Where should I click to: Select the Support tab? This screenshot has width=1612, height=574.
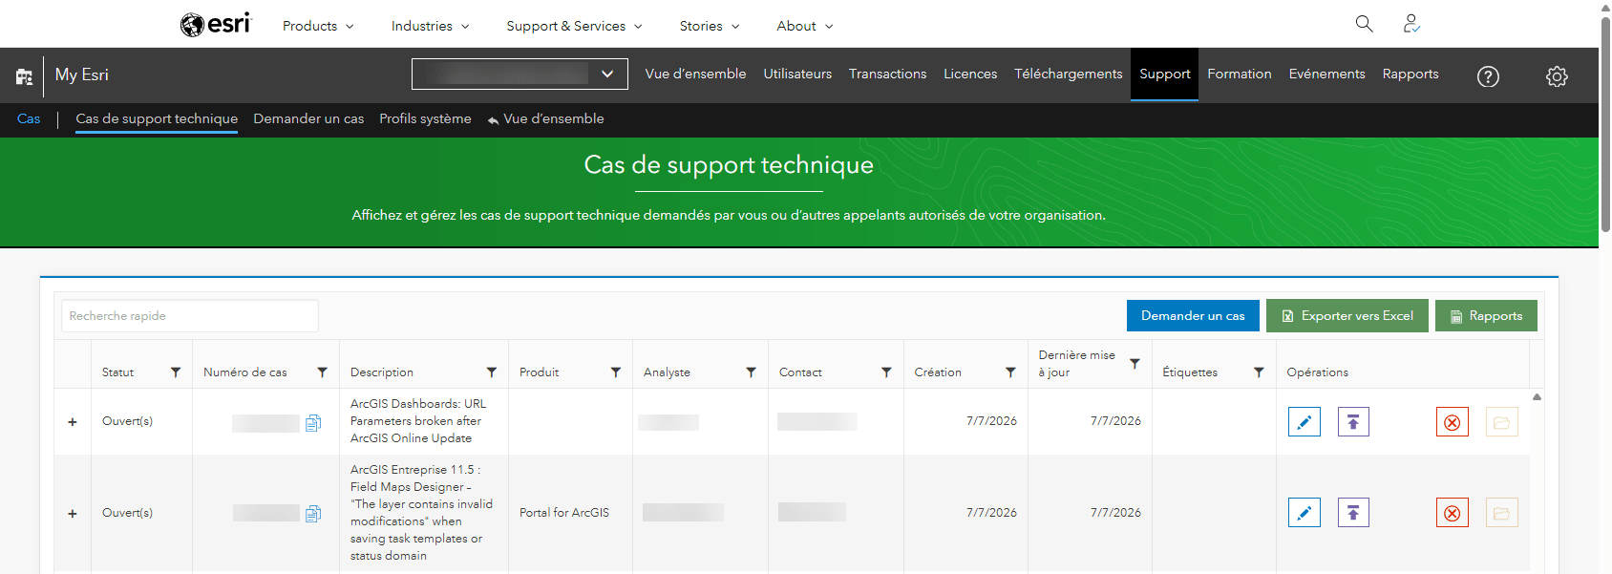[1165, 74]
